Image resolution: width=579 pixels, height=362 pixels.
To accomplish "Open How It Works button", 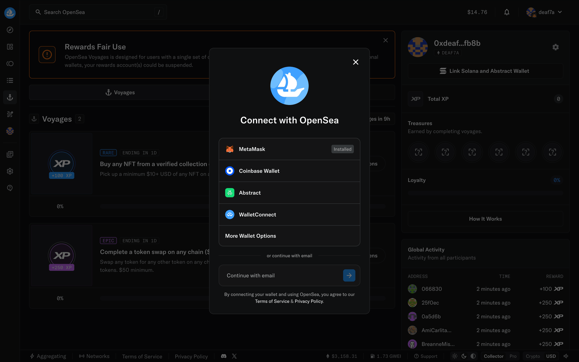I will coord(485,219).
